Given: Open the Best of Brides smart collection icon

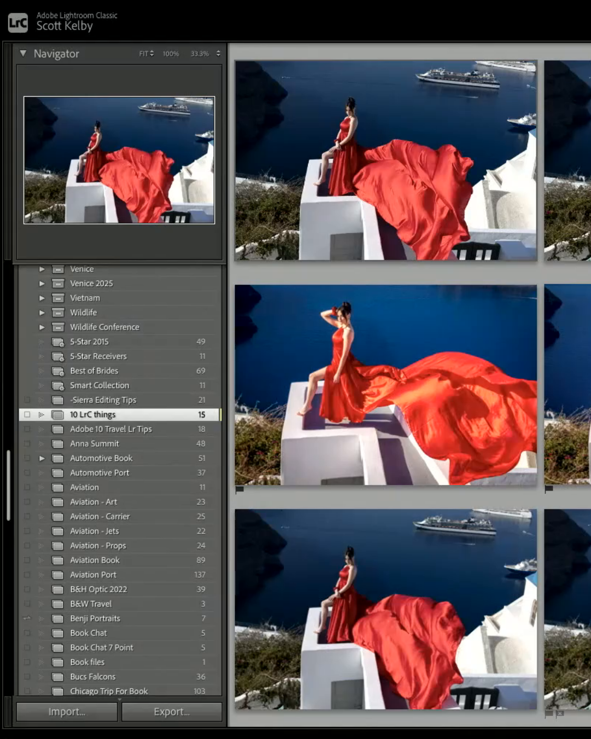Looking at the screenshot, I should 58,371.
